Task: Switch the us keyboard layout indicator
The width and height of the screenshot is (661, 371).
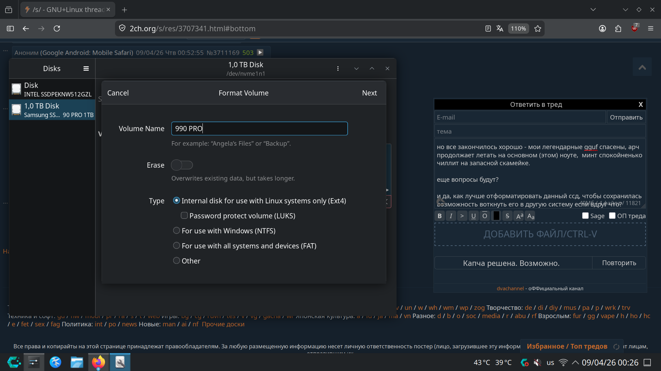Action: 550,362
